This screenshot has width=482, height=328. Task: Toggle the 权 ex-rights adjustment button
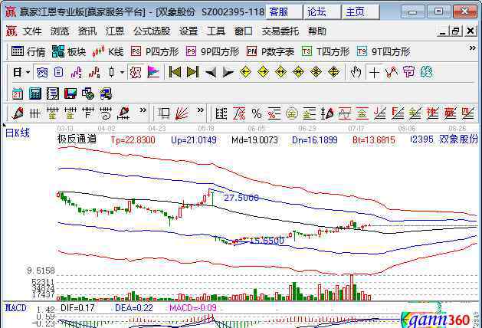pyautogui.click(x=136, y=73)
